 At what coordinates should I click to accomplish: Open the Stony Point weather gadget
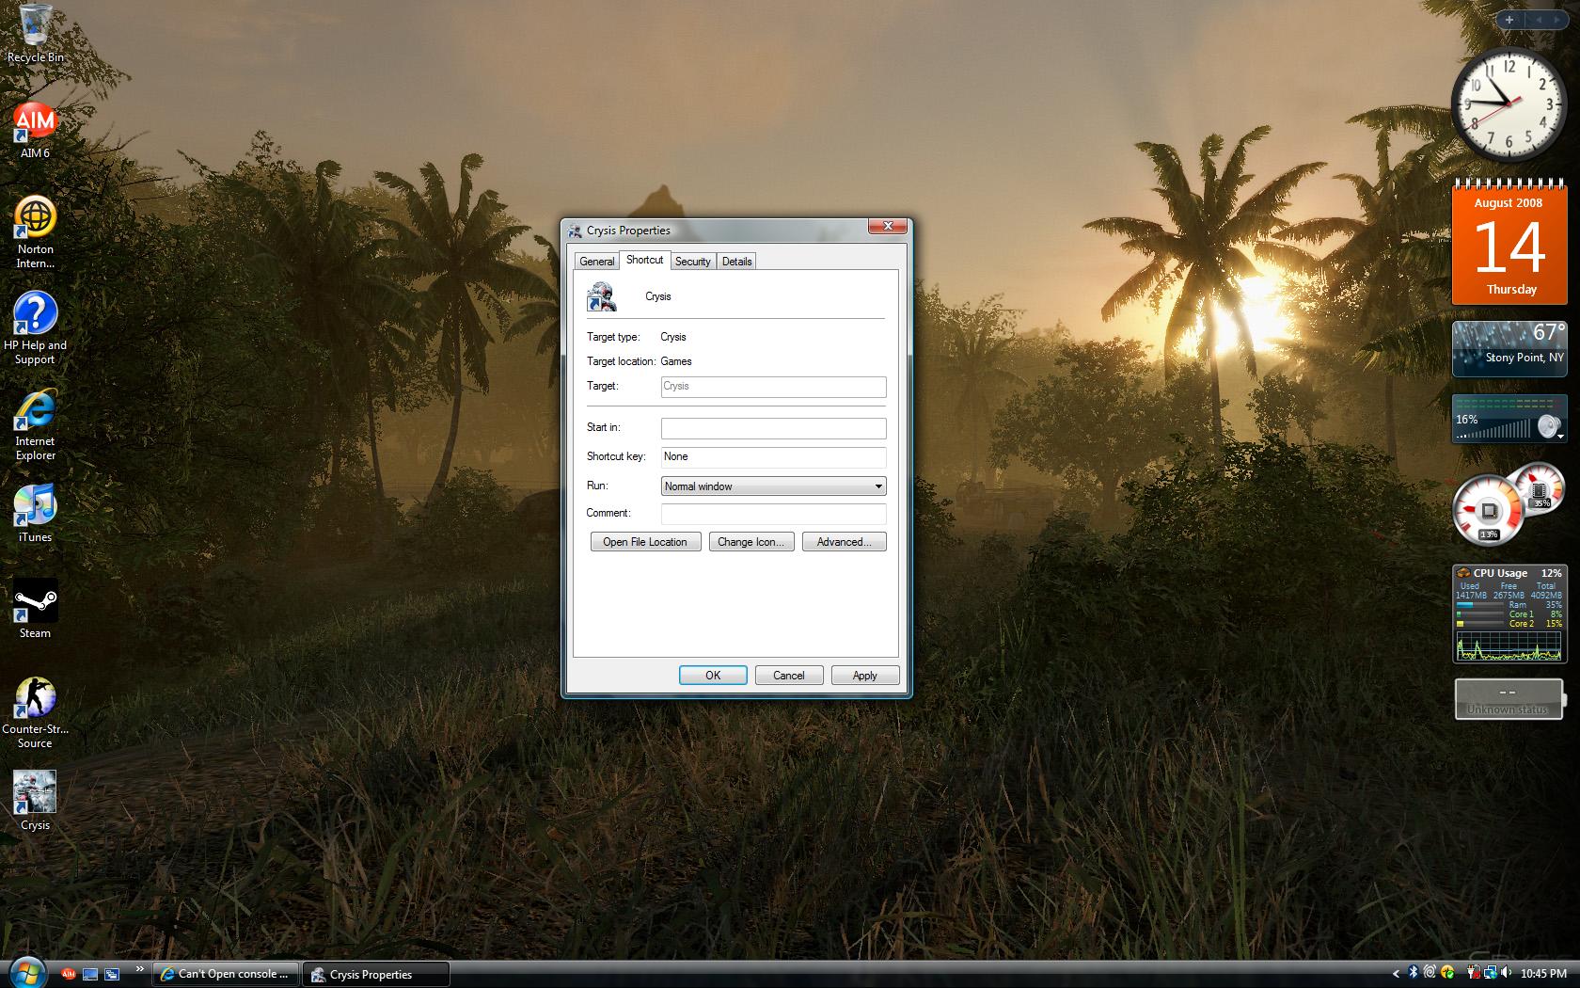[1509, 349]
